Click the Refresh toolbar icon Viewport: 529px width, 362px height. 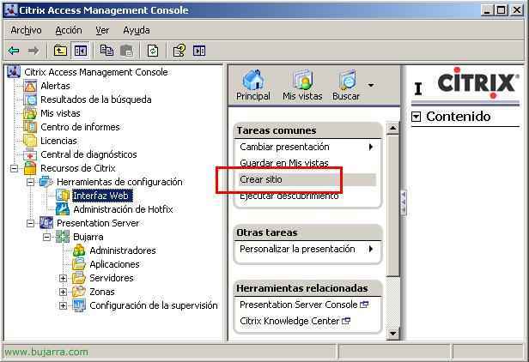[153, 51]
